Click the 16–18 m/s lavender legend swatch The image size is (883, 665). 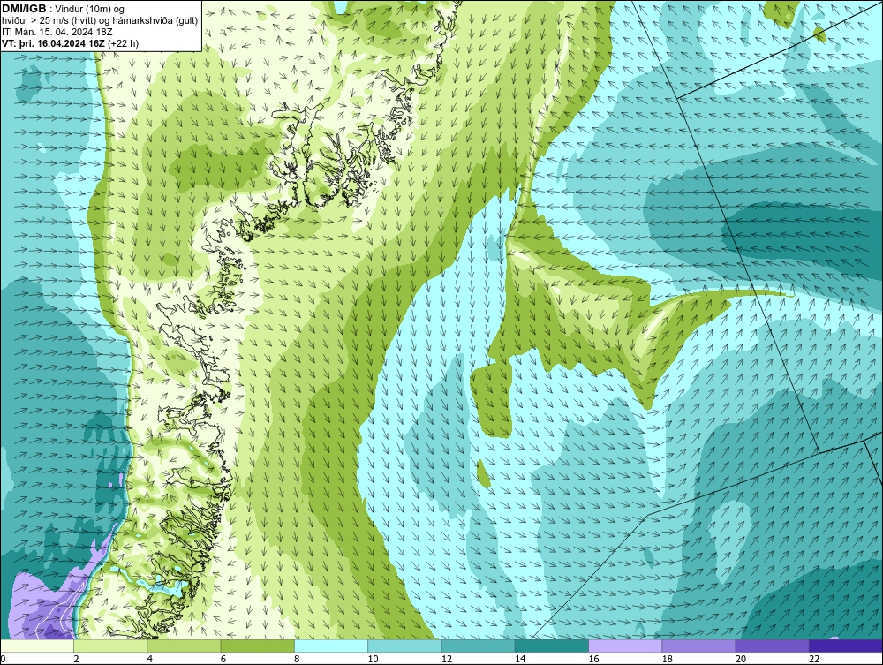pyautogui.click(x=625, y=646)
